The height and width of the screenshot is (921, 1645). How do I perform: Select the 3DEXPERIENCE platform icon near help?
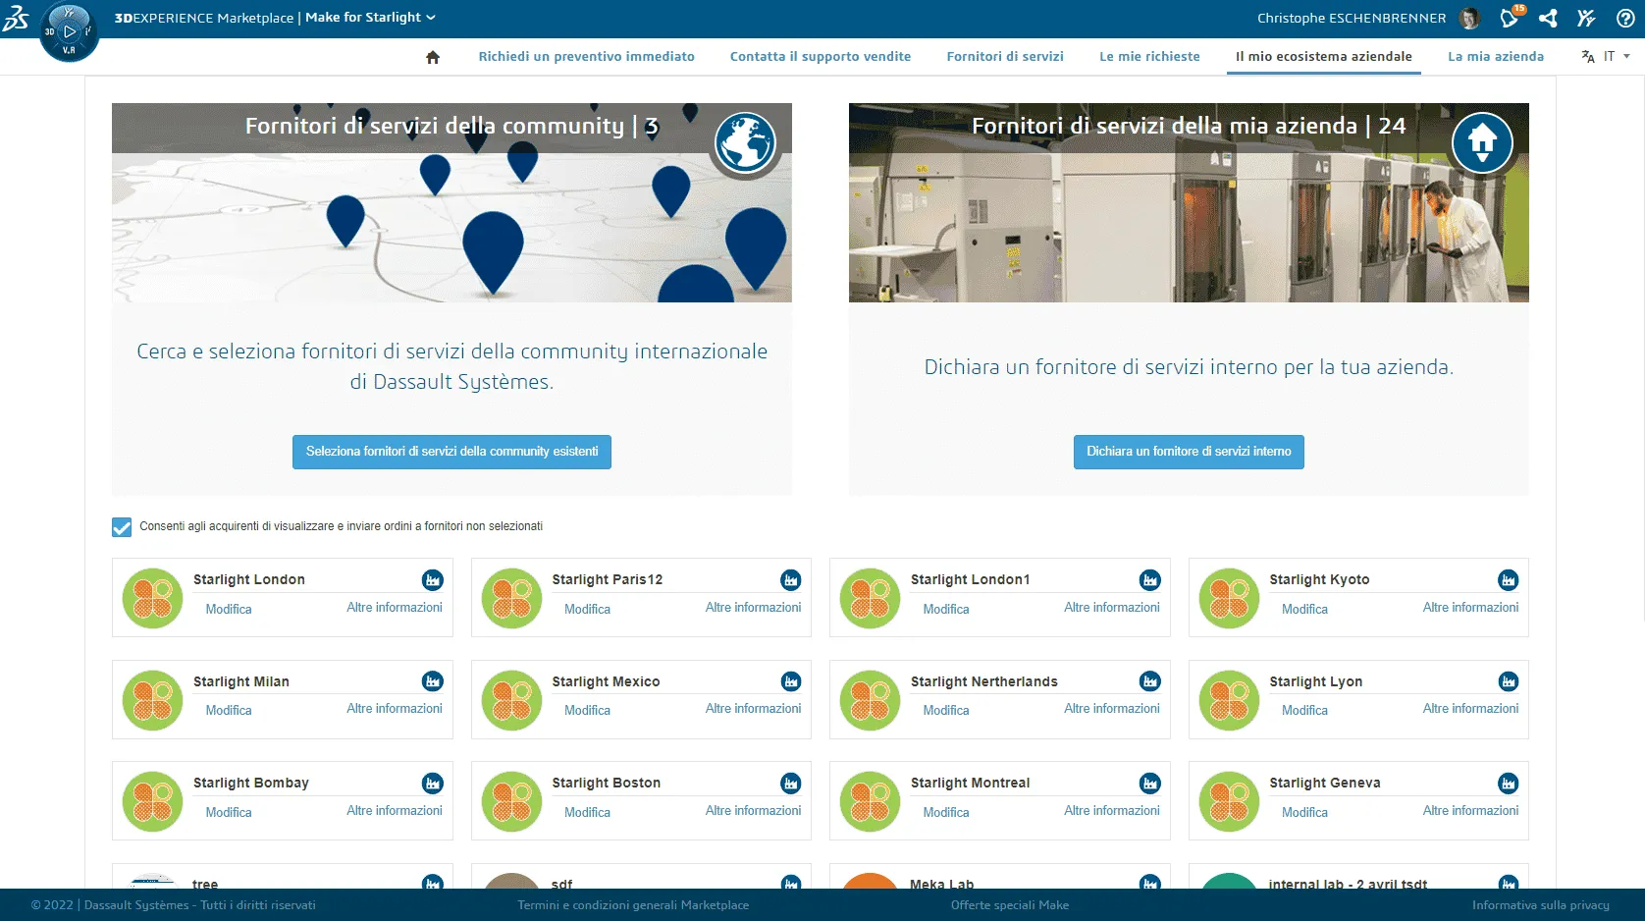coord(1586,19)
